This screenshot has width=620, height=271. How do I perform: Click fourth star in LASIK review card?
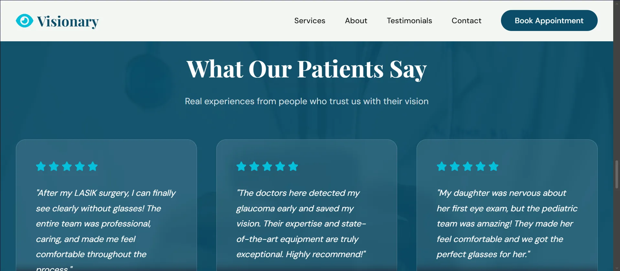tap(80, 166)
